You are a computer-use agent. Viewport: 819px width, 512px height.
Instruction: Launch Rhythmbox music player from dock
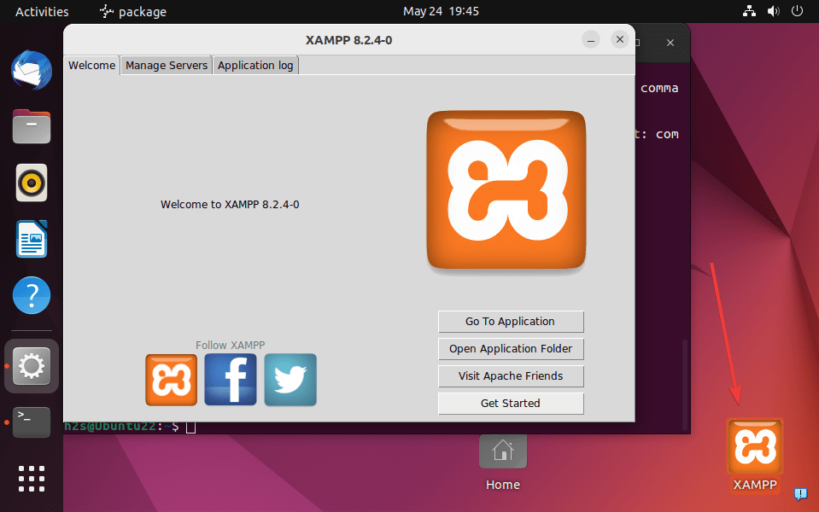pyautogui.click(x=32, y=183)
